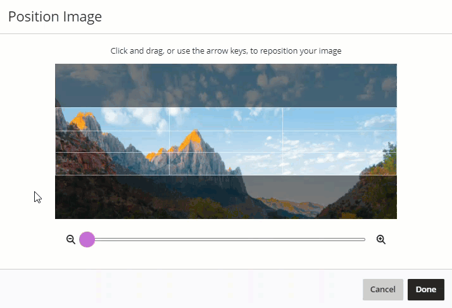The image size is (452, 308).
Task: Click the dimmed cloudy sky above the crop area
Action: [226, 85]
